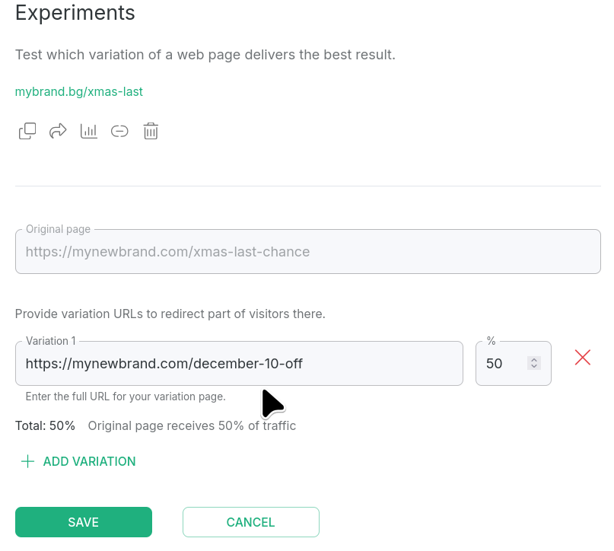Click the duplicate experiment icon
Image resolution: width=614 pixels, height=551 pixels.
(x=27, y=131)
